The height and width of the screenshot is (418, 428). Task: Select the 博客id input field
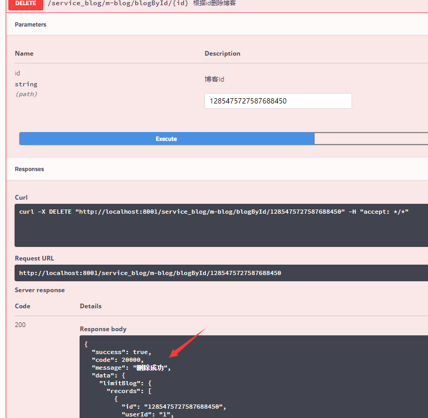click(278, 100)
